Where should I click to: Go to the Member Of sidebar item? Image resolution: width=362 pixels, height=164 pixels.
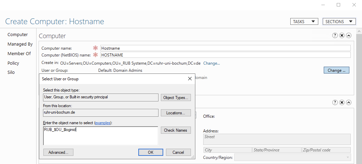(19, 53)
